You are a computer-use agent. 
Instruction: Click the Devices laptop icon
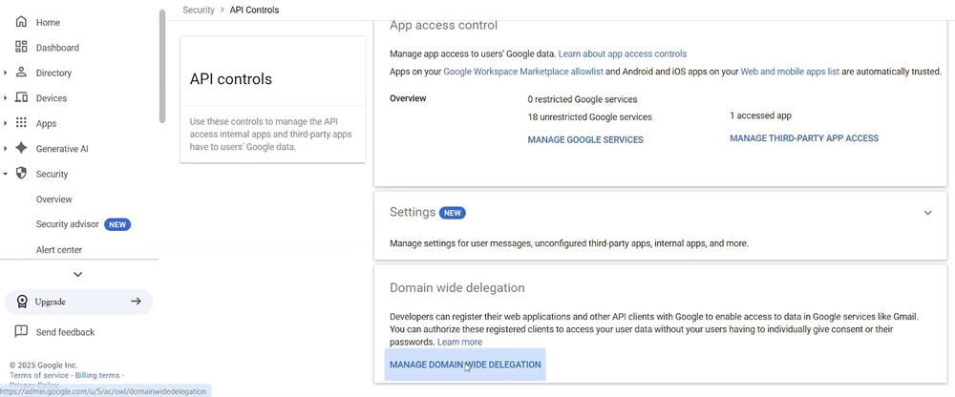21,97
